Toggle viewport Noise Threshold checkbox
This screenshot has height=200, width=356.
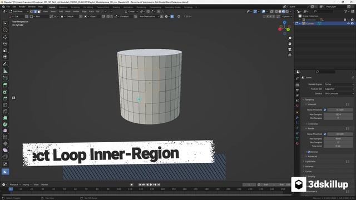point(325,110)
